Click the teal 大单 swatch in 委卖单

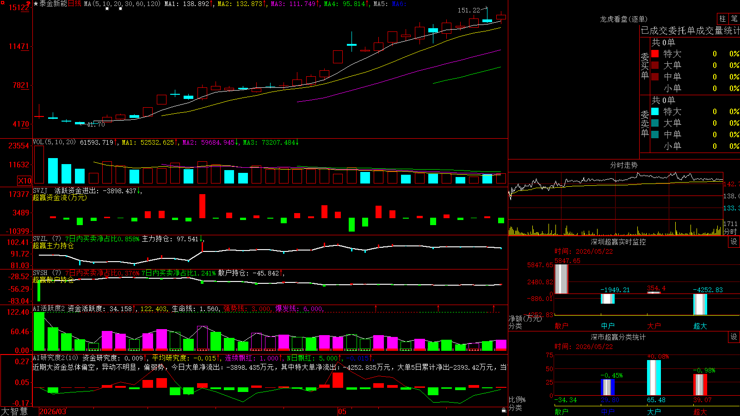[x=655, y=123]
